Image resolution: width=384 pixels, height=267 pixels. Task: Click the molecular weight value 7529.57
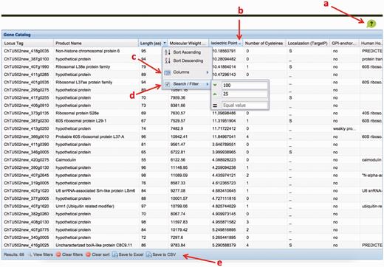pyautogui.click(x=178, y=121)
